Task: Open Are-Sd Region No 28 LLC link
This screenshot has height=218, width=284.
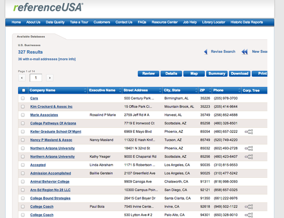Action: [50, 190]
